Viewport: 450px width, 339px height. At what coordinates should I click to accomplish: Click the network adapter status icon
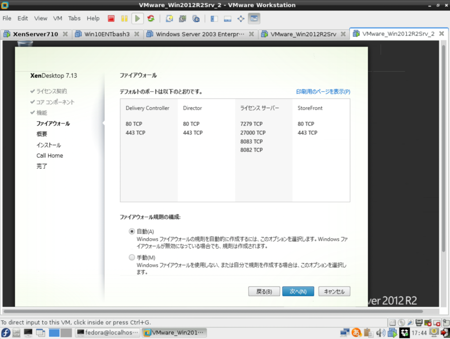click(410, 323)
